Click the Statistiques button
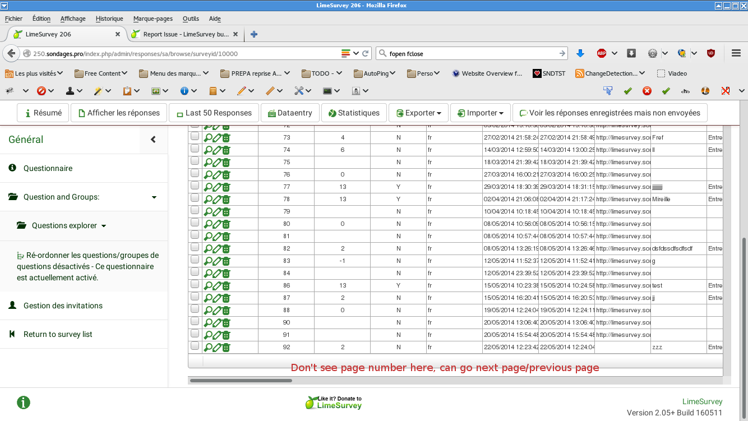The height and width of the screenshot is (421, 748). pyautogui.click(x=354, y=113)
